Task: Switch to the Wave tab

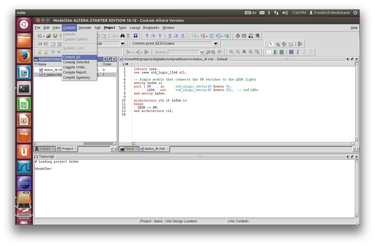Action: point(129,149)
